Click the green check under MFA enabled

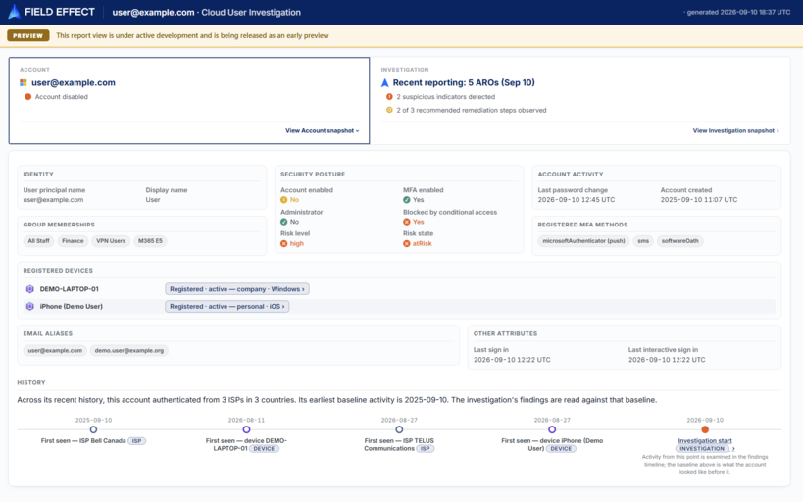[406, 200]
